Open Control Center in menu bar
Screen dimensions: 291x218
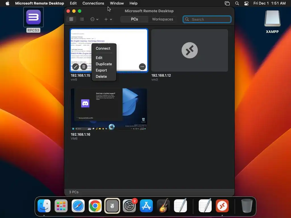246,3
